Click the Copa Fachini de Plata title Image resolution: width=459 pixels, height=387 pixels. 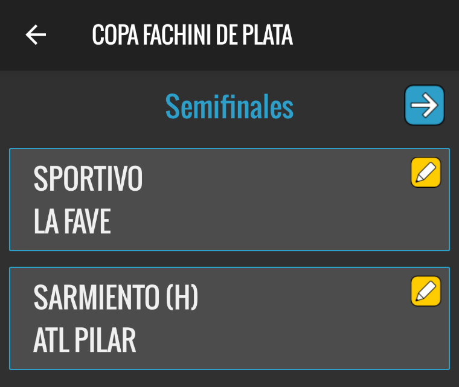pos(192,35)
